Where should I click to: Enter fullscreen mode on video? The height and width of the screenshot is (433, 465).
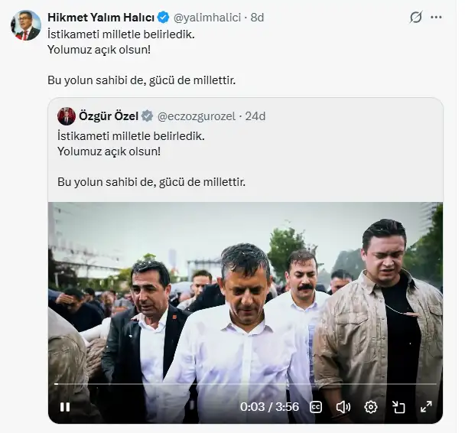click(426, 406)
